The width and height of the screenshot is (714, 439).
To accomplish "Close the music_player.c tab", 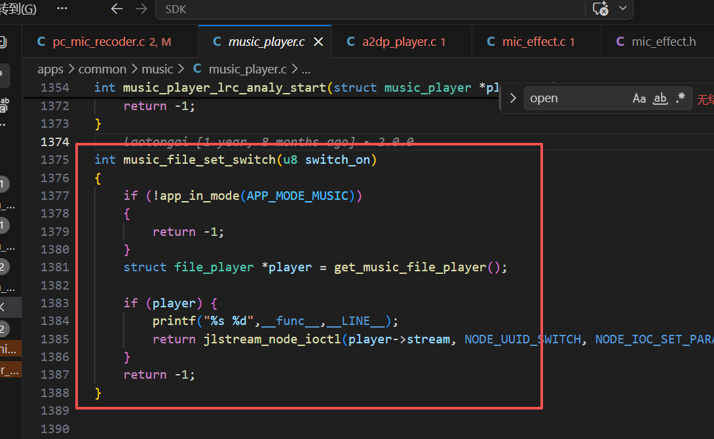I will 318,42.
